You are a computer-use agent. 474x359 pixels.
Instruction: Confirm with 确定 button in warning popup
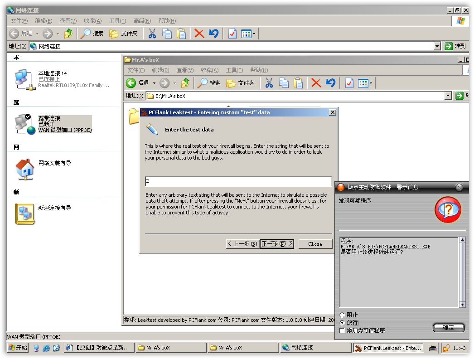449,328
